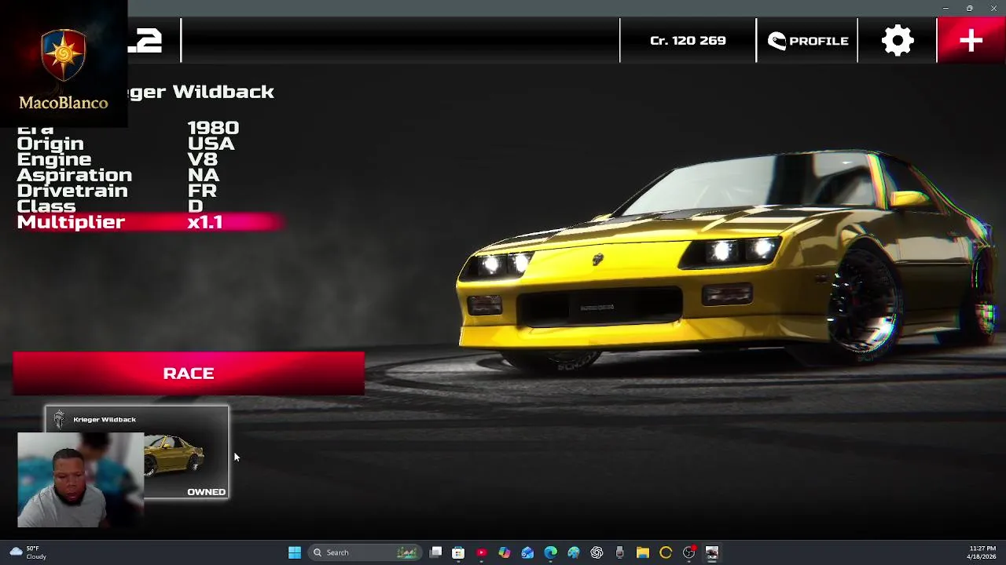The width and height of the screenshot is (1006, 565).
Task: Open the taskbar app with red notification badge
Action: coord(689,552)
